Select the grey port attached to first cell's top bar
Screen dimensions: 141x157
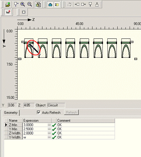coord(23,42)
